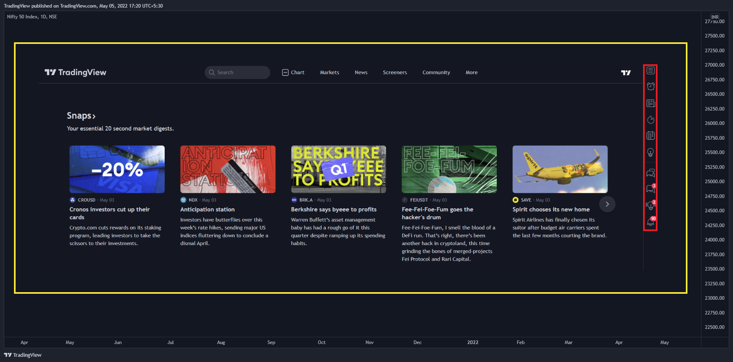Open the Hotlists flame sidebar icon
Image resolution: width=733 pixels, height=362 pixels.
[650, 120]
